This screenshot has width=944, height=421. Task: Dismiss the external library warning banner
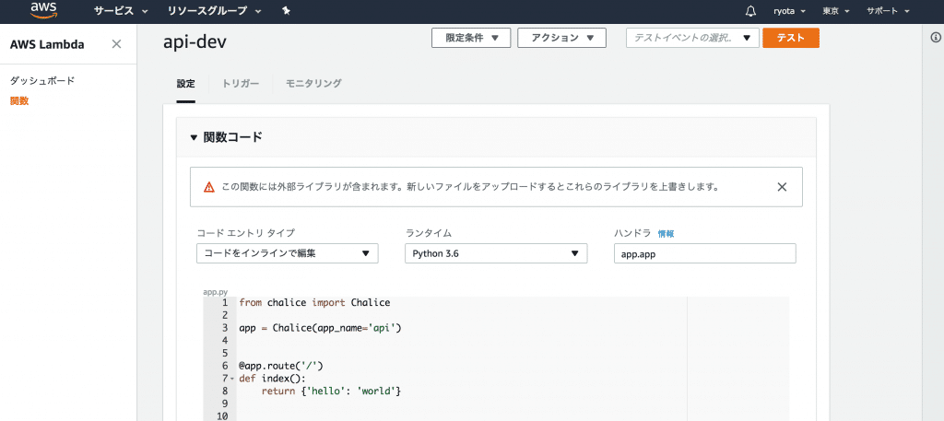pyautogui.click(x=782, y=186)
